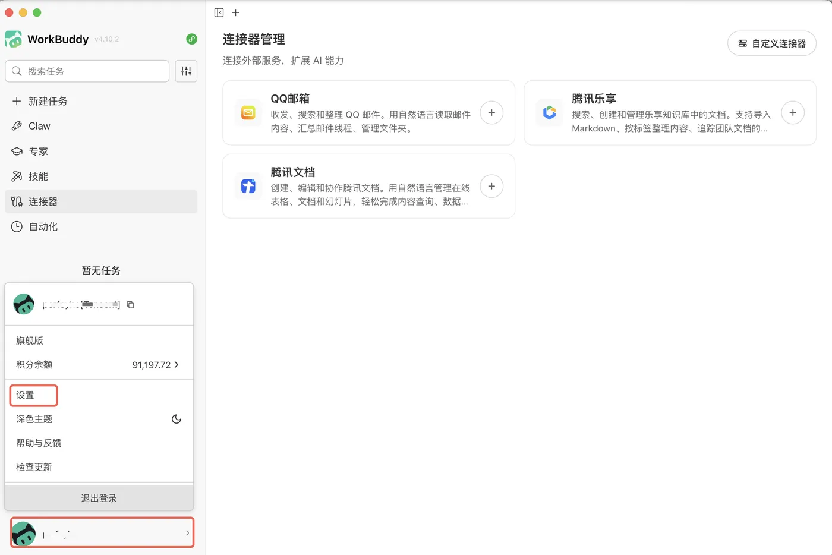Click the 连接器管理 heading

click(x=254, y=39)
